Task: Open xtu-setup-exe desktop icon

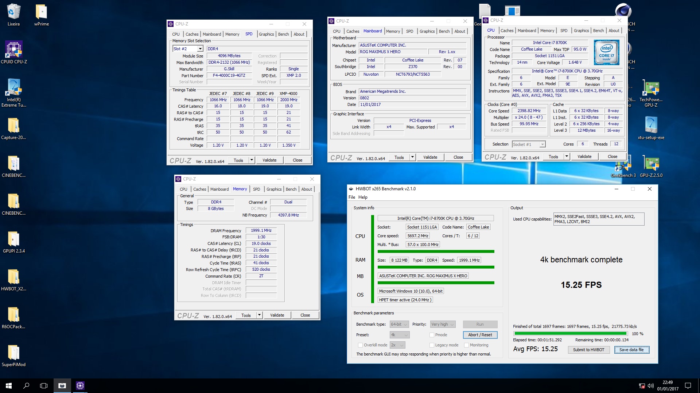Action: 651,125
